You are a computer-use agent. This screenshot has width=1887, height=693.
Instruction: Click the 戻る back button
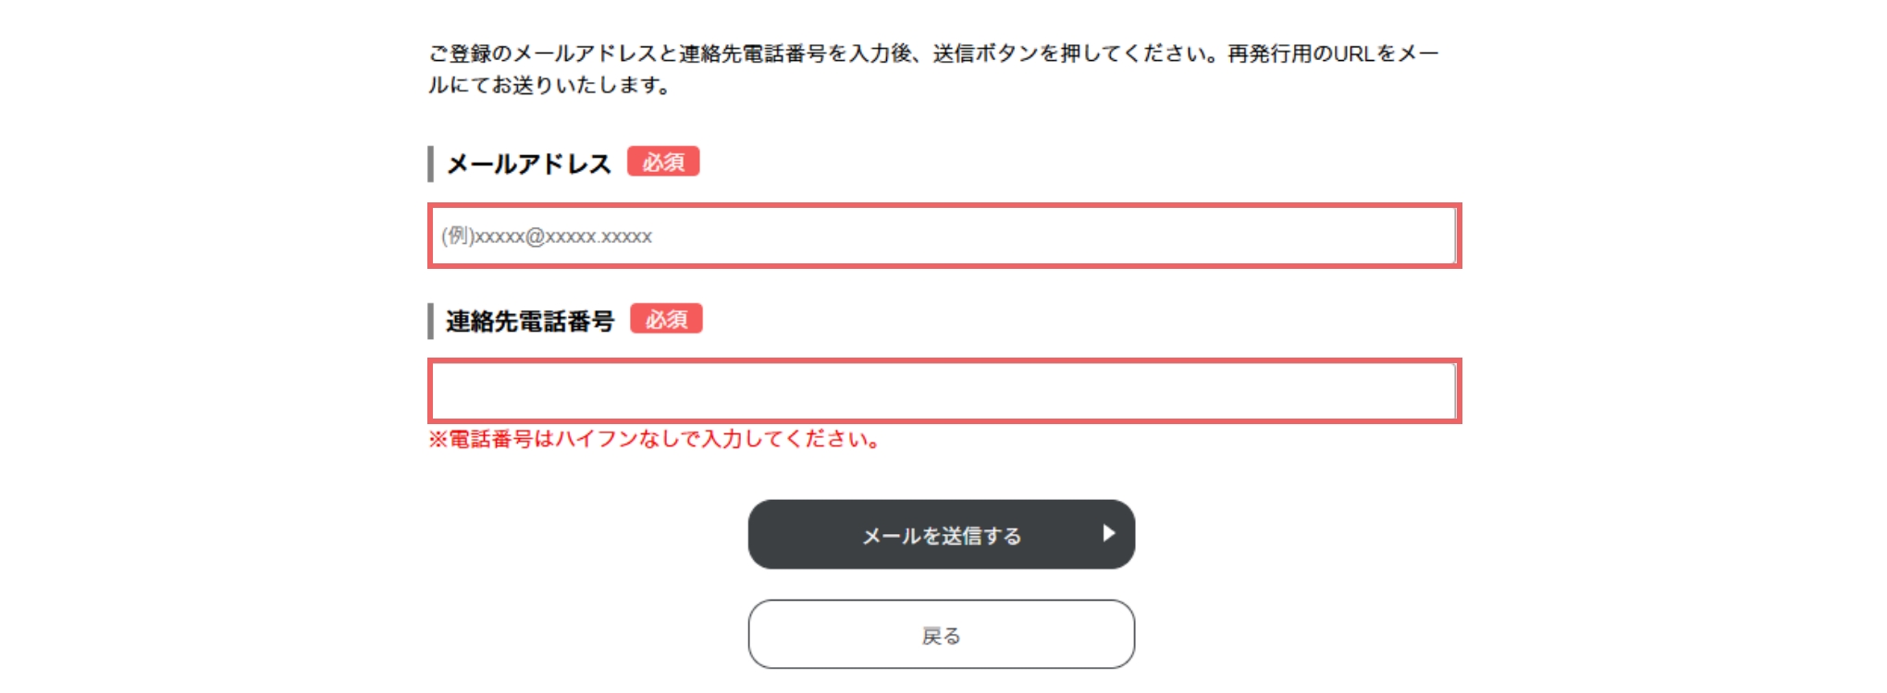941,635
